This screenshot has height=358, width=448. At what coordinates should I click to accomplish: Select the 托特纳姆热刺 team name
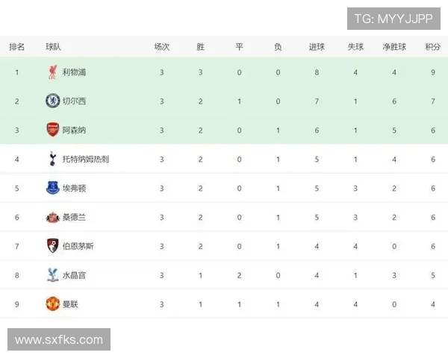click(x=86, y=159)
